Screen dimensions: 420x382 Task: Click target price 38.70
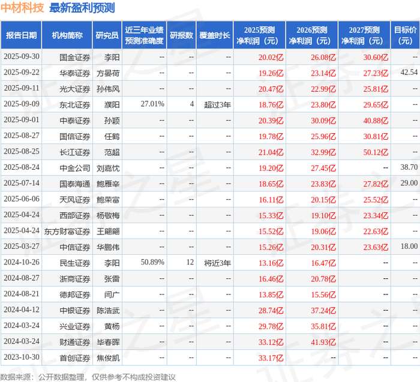[409, 167]
